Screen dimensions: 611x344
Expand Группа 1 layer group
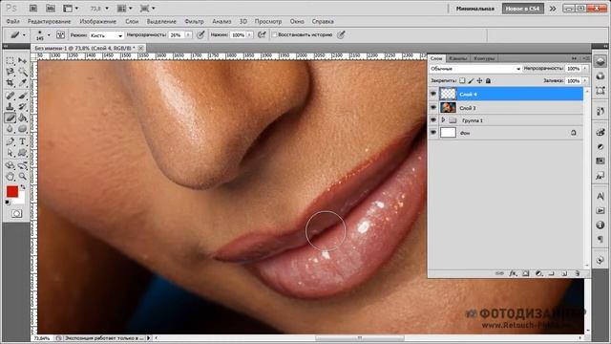point(443,120)
